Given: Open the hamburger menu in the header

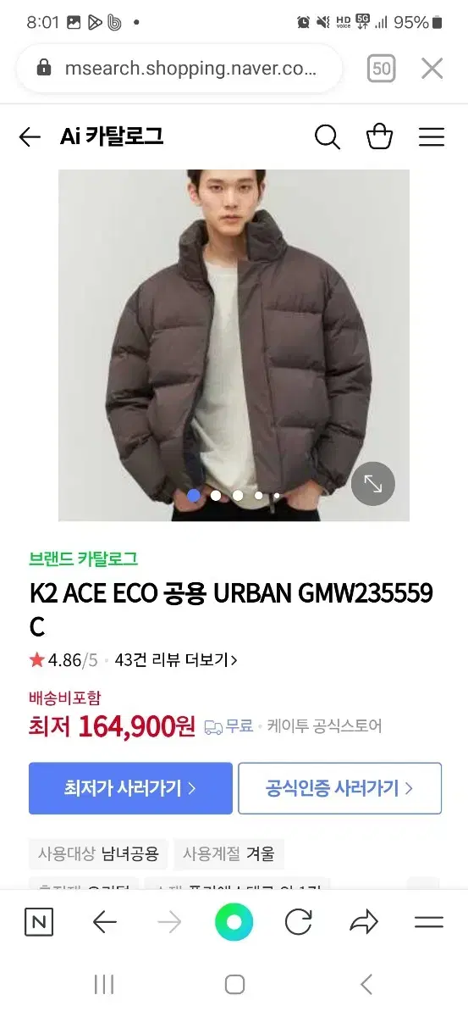Looking at the screenshot, I should pos(432,136).
